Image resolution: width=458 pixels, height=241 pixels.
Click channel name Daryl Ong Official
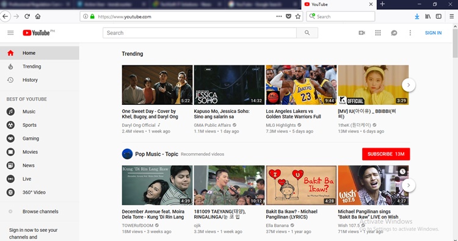click(x=139, y=125)
